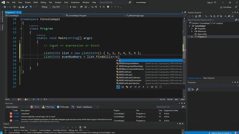Open the 'Show output from' Build dropdown
Screen dimensions: 239x134
point(42,127)
